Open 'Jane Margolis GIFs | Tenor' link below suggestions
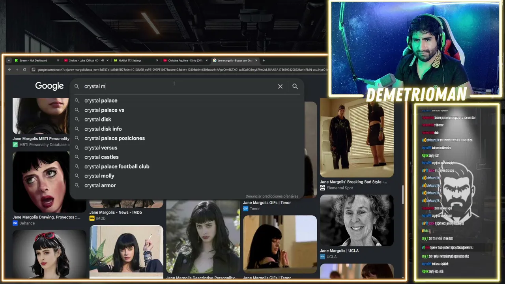Viewport: 505px width, 284px height. (267, 203)
